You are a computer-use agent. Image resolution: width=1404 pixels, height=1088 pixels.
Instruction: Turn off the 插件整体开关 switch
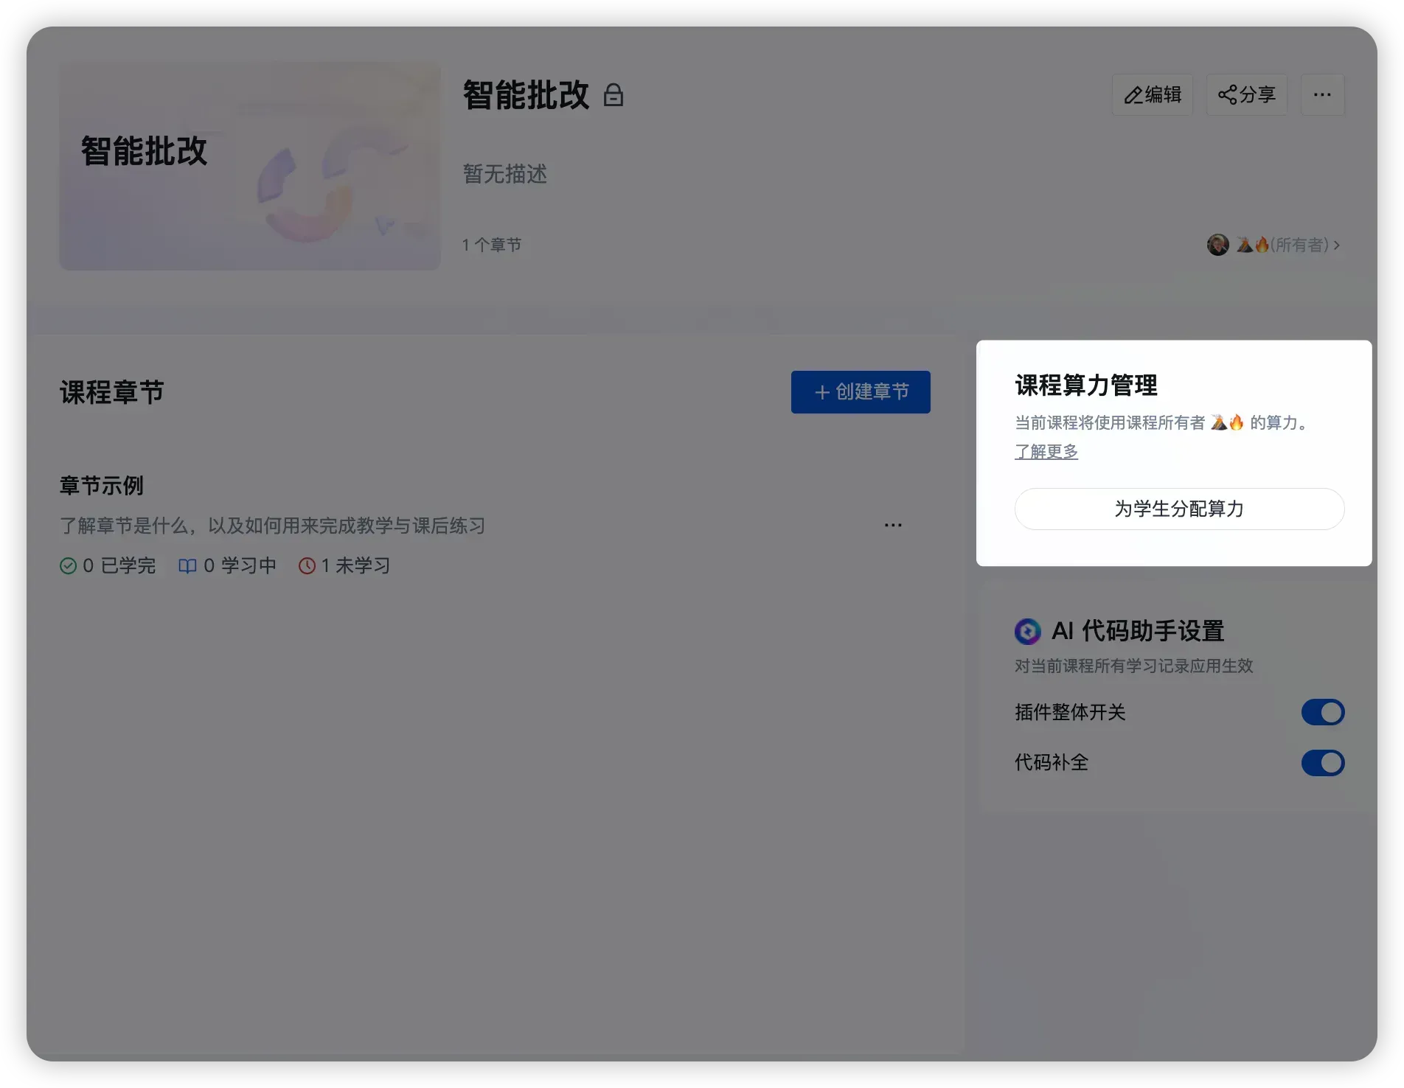click(1322, 713)
